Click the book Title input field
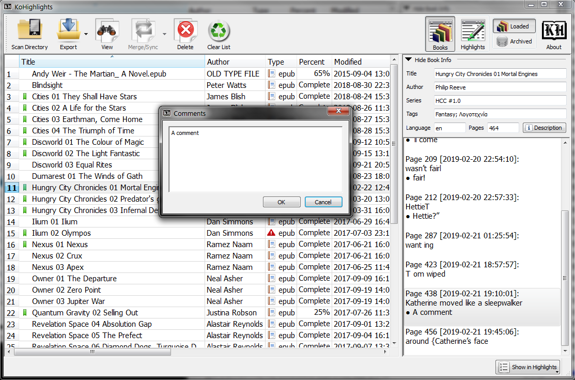Viewport: 575px width, 380px height. [500, 74]
